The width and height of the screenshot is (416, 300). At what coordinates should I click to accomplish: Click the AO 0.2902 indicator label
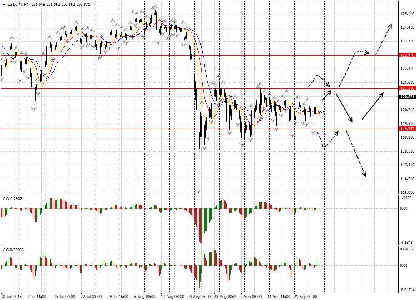(13, 198)
